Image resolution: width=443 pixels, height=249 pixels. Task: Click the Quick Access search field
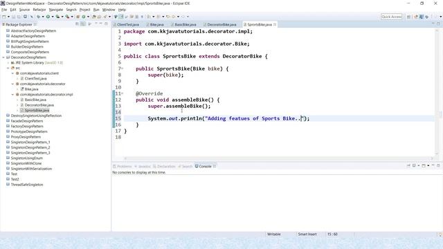coord(391,17)
